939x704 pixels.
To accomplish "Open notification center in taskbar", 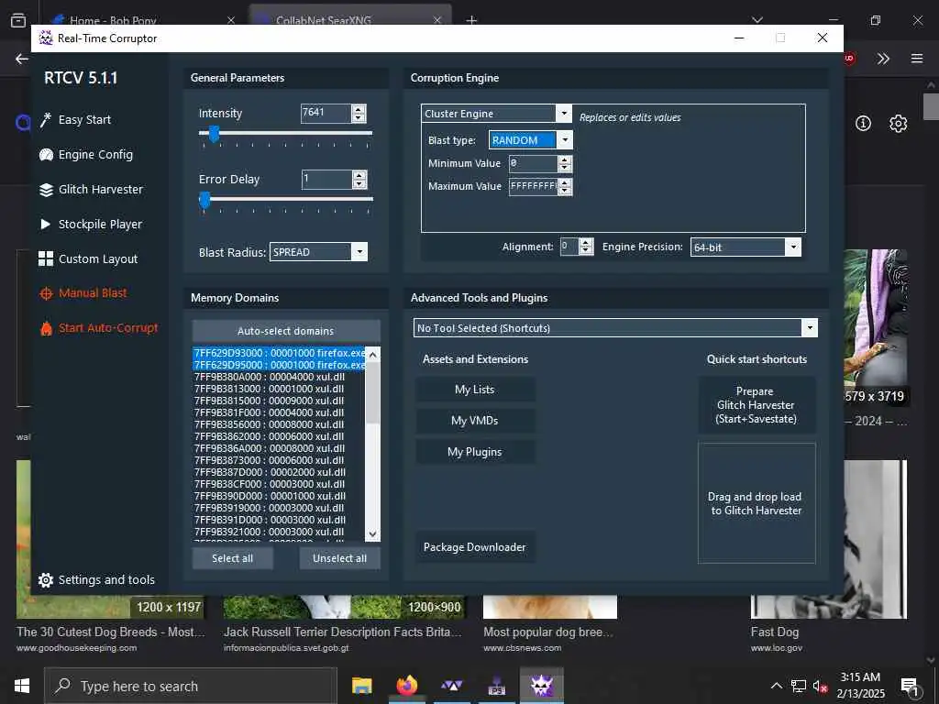I will (909, 687).
